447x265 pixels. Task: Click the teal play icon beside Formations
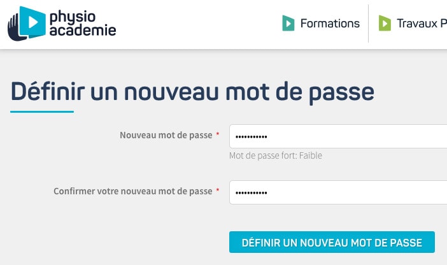click(288, 23)
